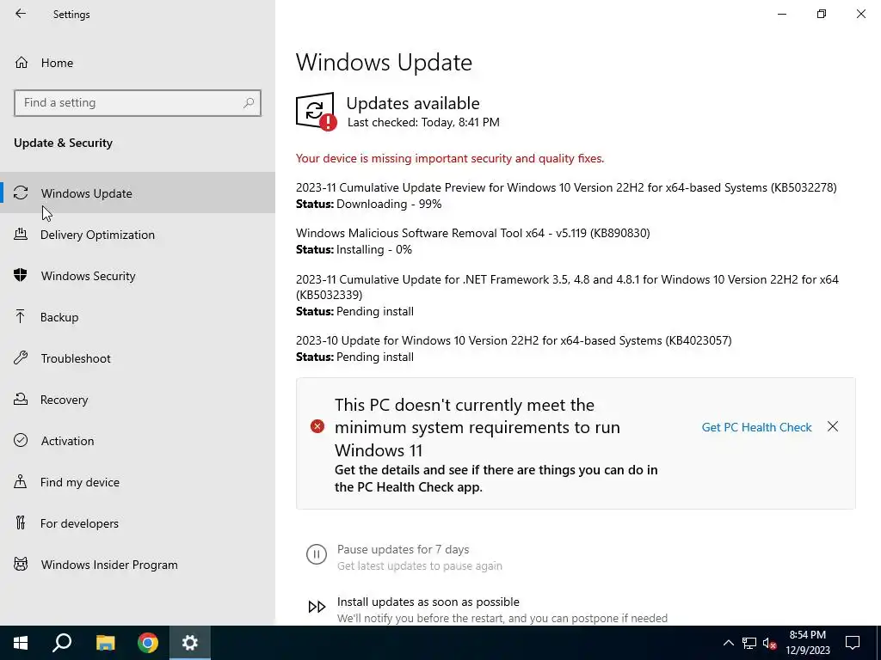Click the magnifier icon in search box
Viewport: 881px width, 660px height.
pos(249,103)
